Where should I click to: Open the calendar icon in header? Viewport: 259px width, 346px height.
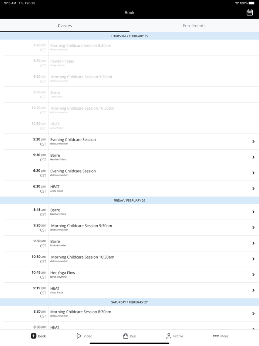pos(250,13)
